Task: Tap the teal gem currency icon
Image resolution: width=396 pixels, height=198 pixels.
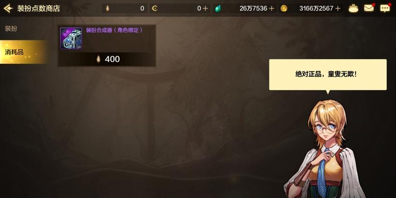Action: [x=217, y=9]
